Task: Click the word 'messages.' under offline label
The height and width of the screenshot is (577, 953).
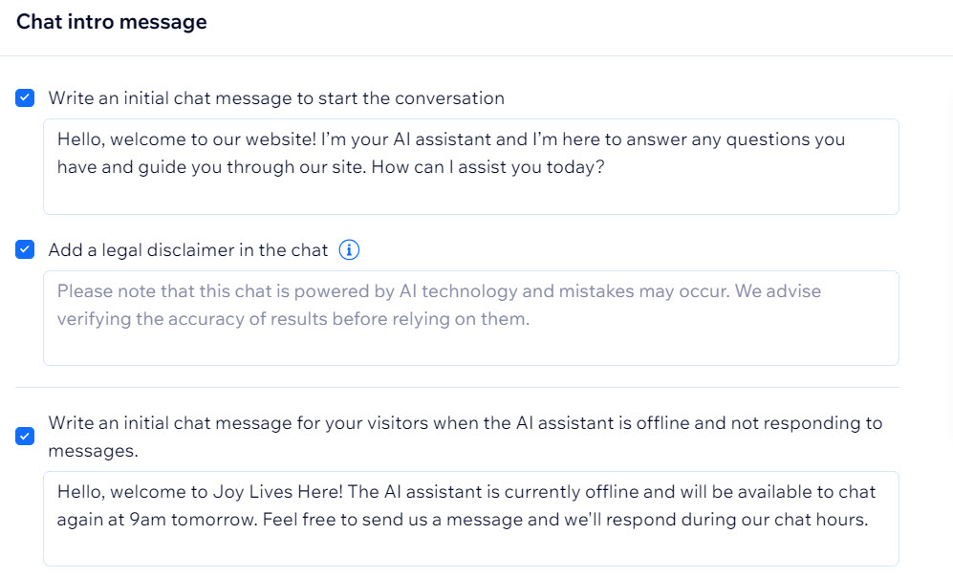Action: tap(93, 451)
